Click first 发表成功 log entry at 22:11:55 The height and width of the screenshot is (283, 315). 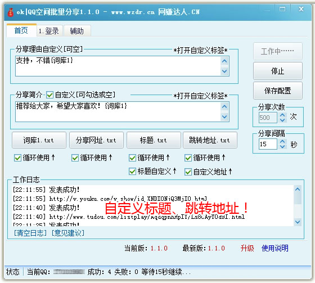[x=46, y=190]
